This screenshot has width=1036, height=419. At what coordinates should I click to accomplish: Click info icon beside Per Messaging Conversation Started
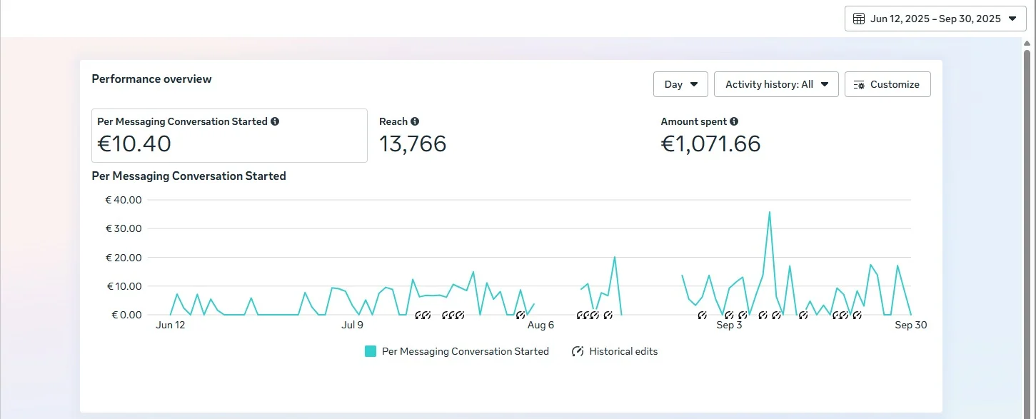(276, 121)
